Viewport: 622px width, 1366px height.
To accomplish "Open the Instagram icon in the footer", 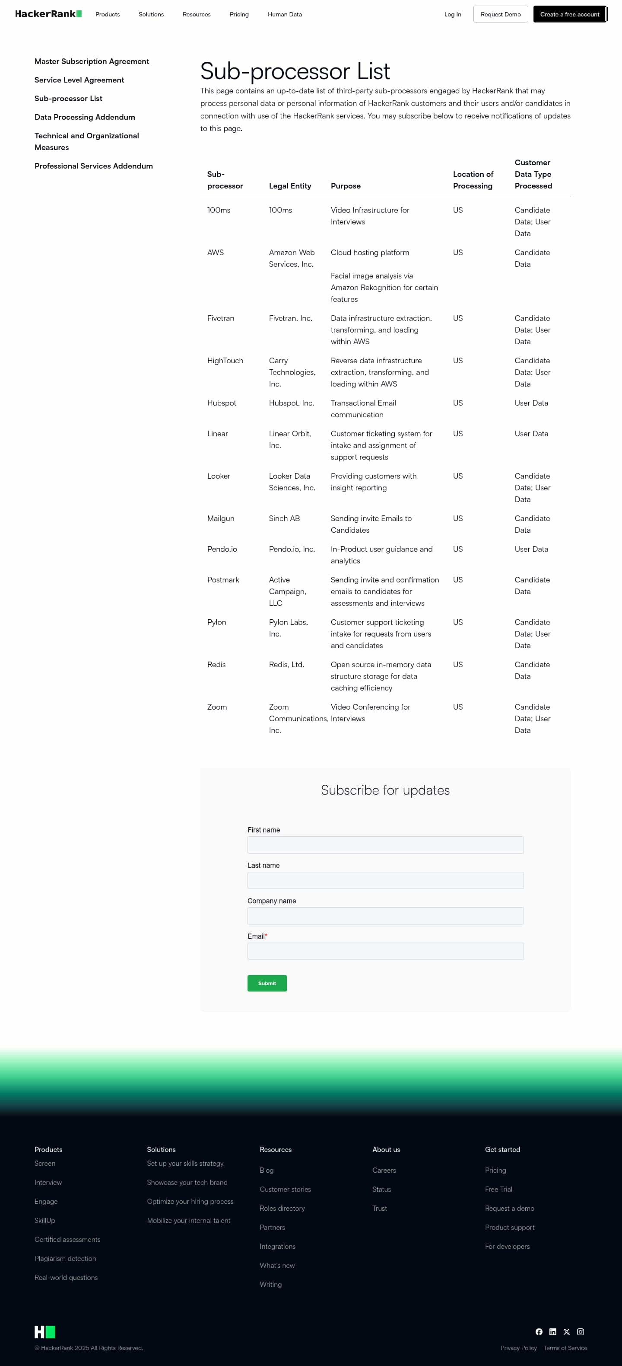I will pos(581,1331).
